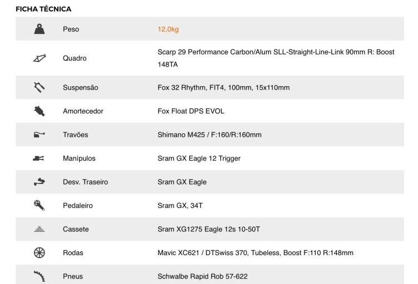This screenshot has width=418, height=284.
Task: Click the Shimano M425 brakes specification
Action: click(209, 134)
